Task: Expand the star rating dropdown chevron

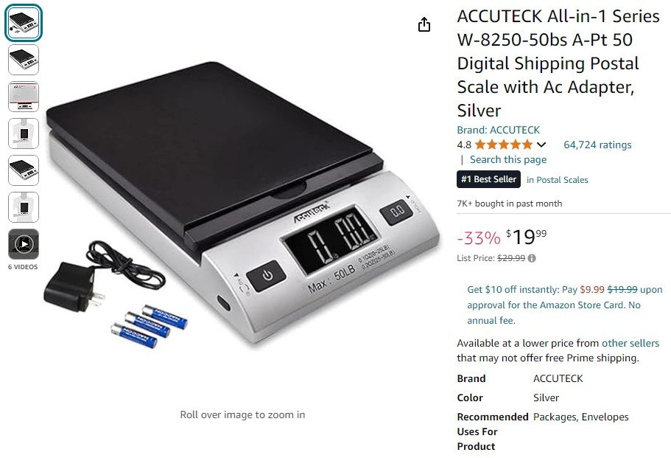Action: [x=541, y=145]
